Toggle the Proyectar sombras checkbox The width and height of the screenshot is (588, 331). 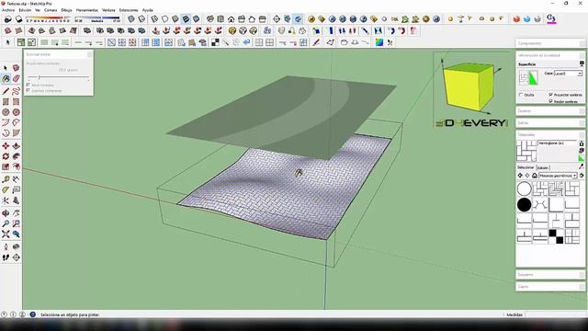pos(550,95)
